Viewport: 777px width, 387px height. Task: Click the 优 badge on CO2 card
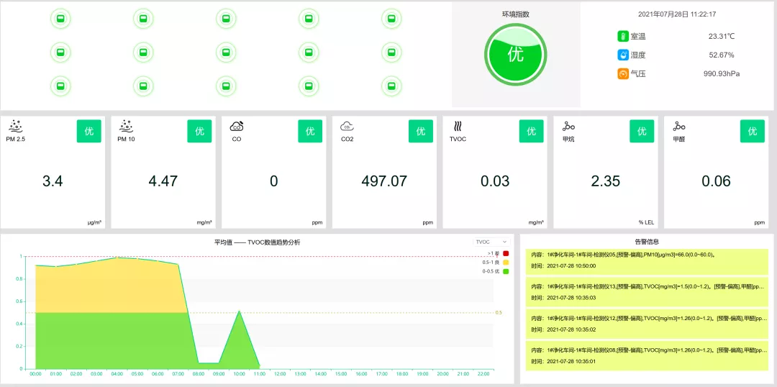click(x=421, y=132)
